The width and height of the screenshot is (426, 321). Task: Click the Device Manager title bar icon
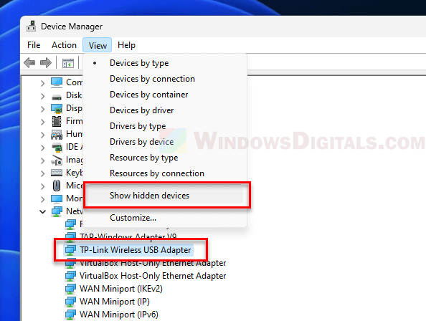[32, 27]
